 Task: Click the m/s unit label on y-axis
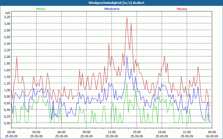[8, 13]
